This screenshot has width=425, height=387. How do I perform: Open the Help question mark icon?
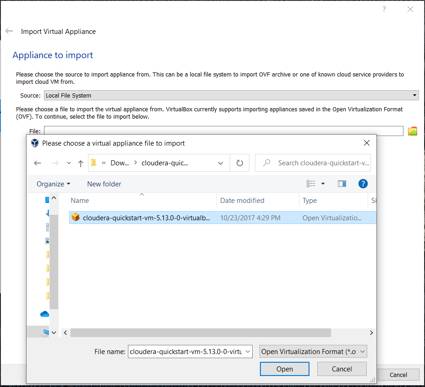[363, 183]
